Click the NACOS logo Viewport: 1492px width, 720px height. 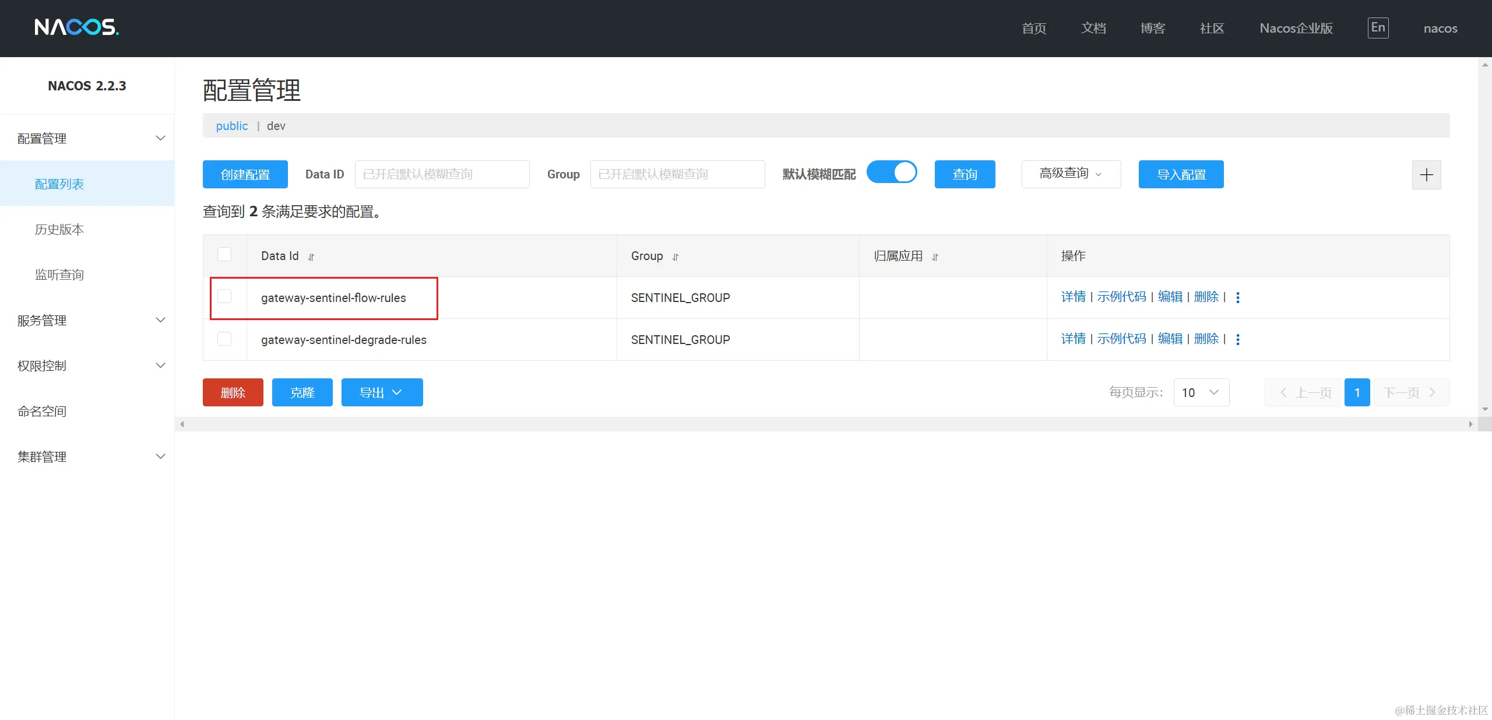pyautogui.click(x=76, y=27)
